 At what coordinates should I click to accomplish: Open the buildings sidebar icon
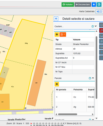(x=101, y=41)
